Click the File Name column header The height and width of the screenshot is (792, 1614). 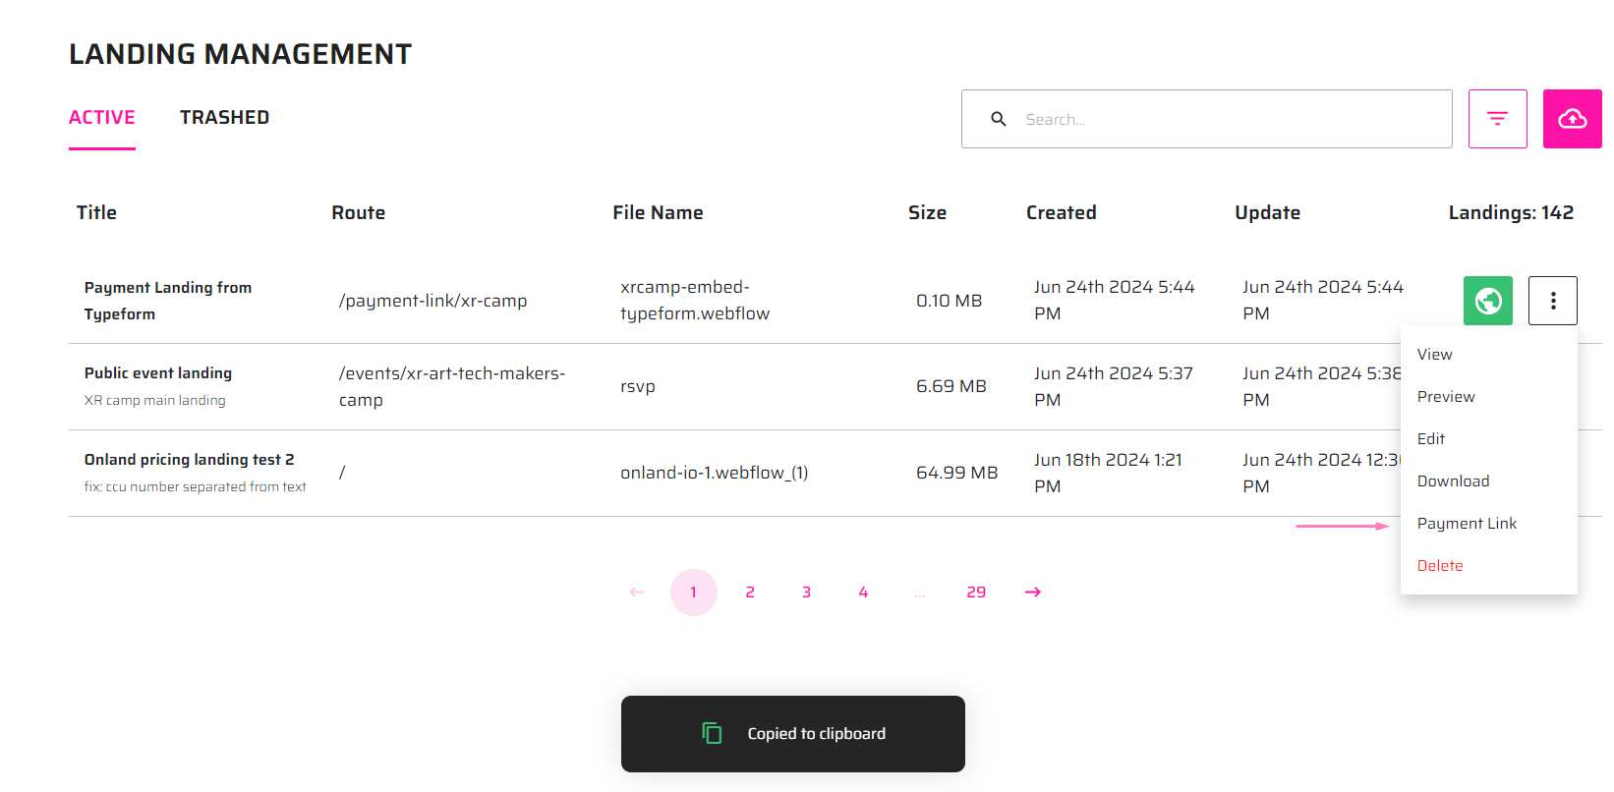coord(658,212)
